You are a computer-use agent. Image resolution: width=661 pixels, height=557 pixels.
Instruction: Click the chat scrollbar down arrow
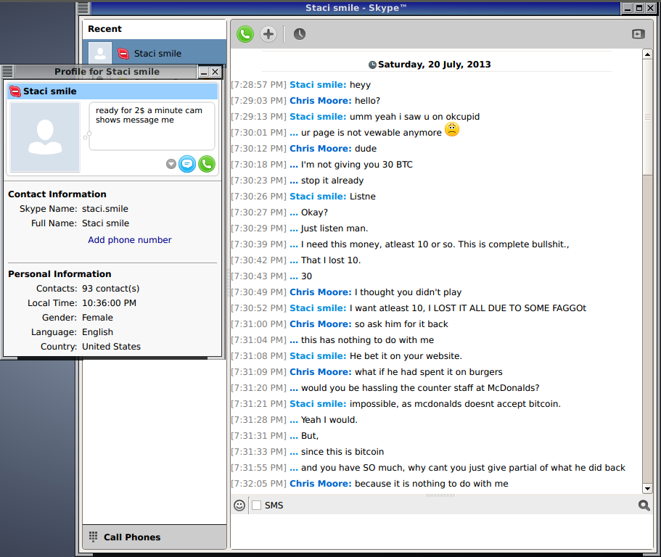point(647,489)
